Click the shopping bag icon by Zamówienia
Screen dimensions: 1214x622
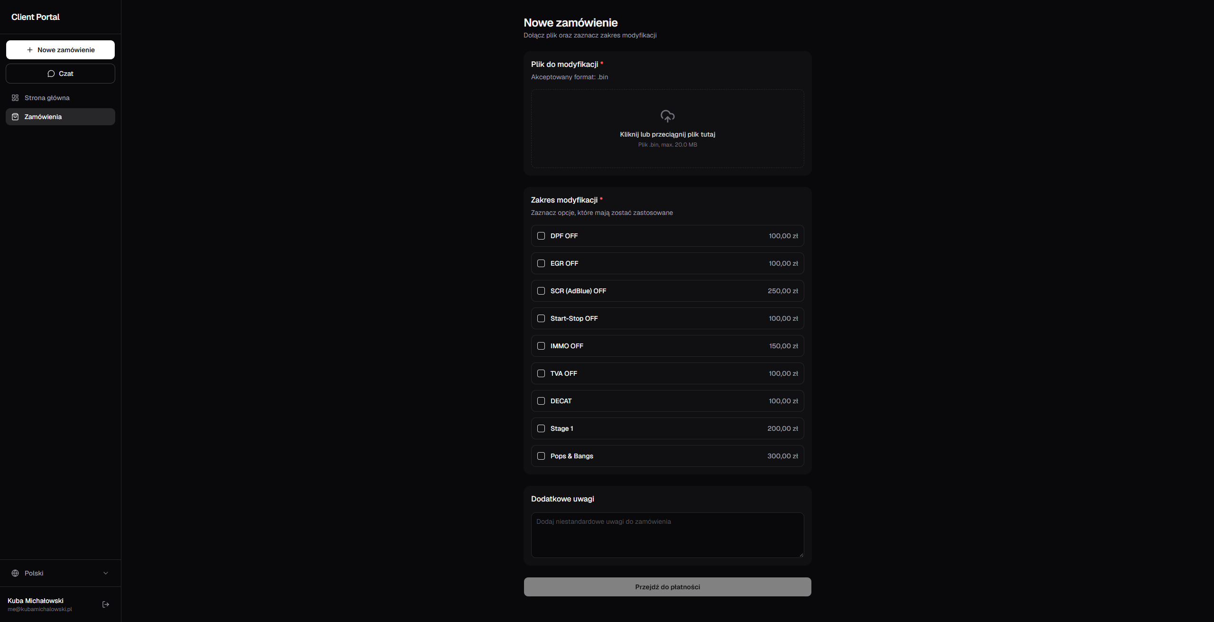coord(15,117)
